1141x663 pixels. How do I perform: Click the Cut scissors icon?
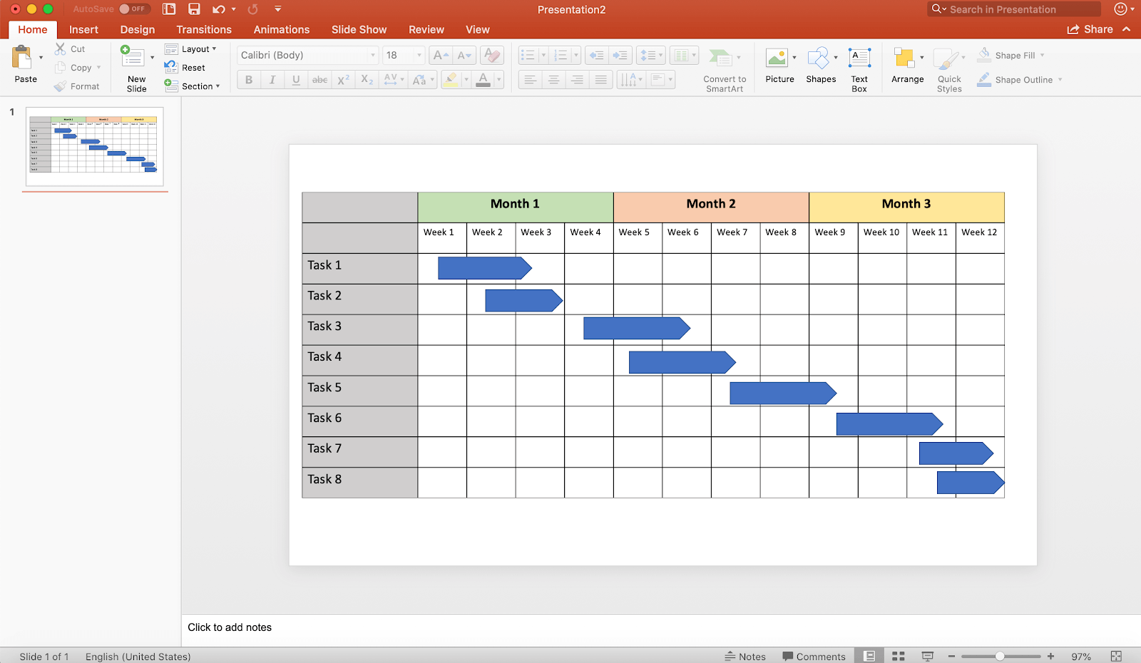click(x=61, y=49)
